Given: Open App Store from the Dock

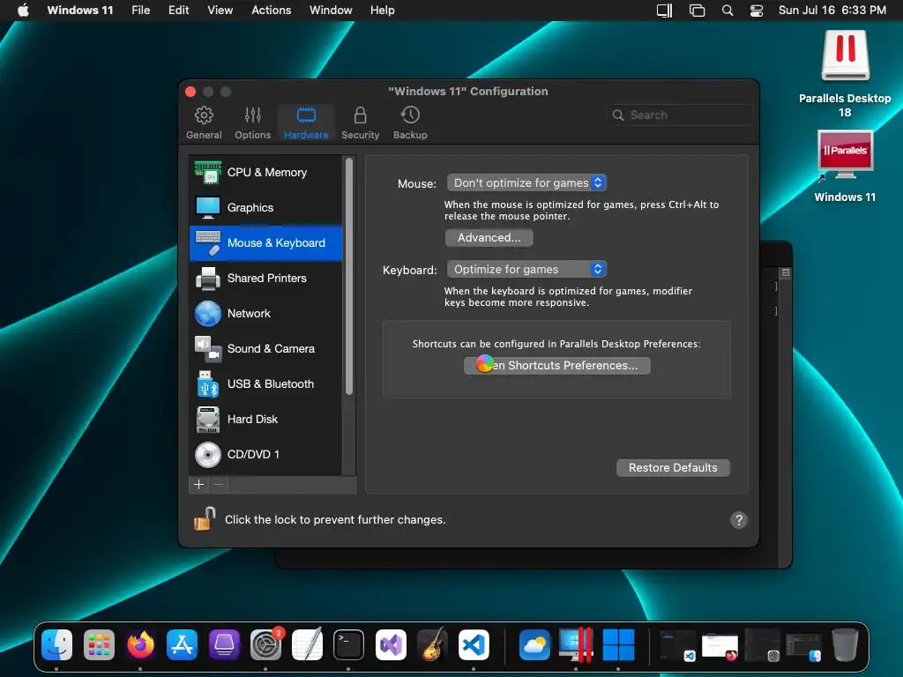Looking at the screenshot, I should [182, 644].
